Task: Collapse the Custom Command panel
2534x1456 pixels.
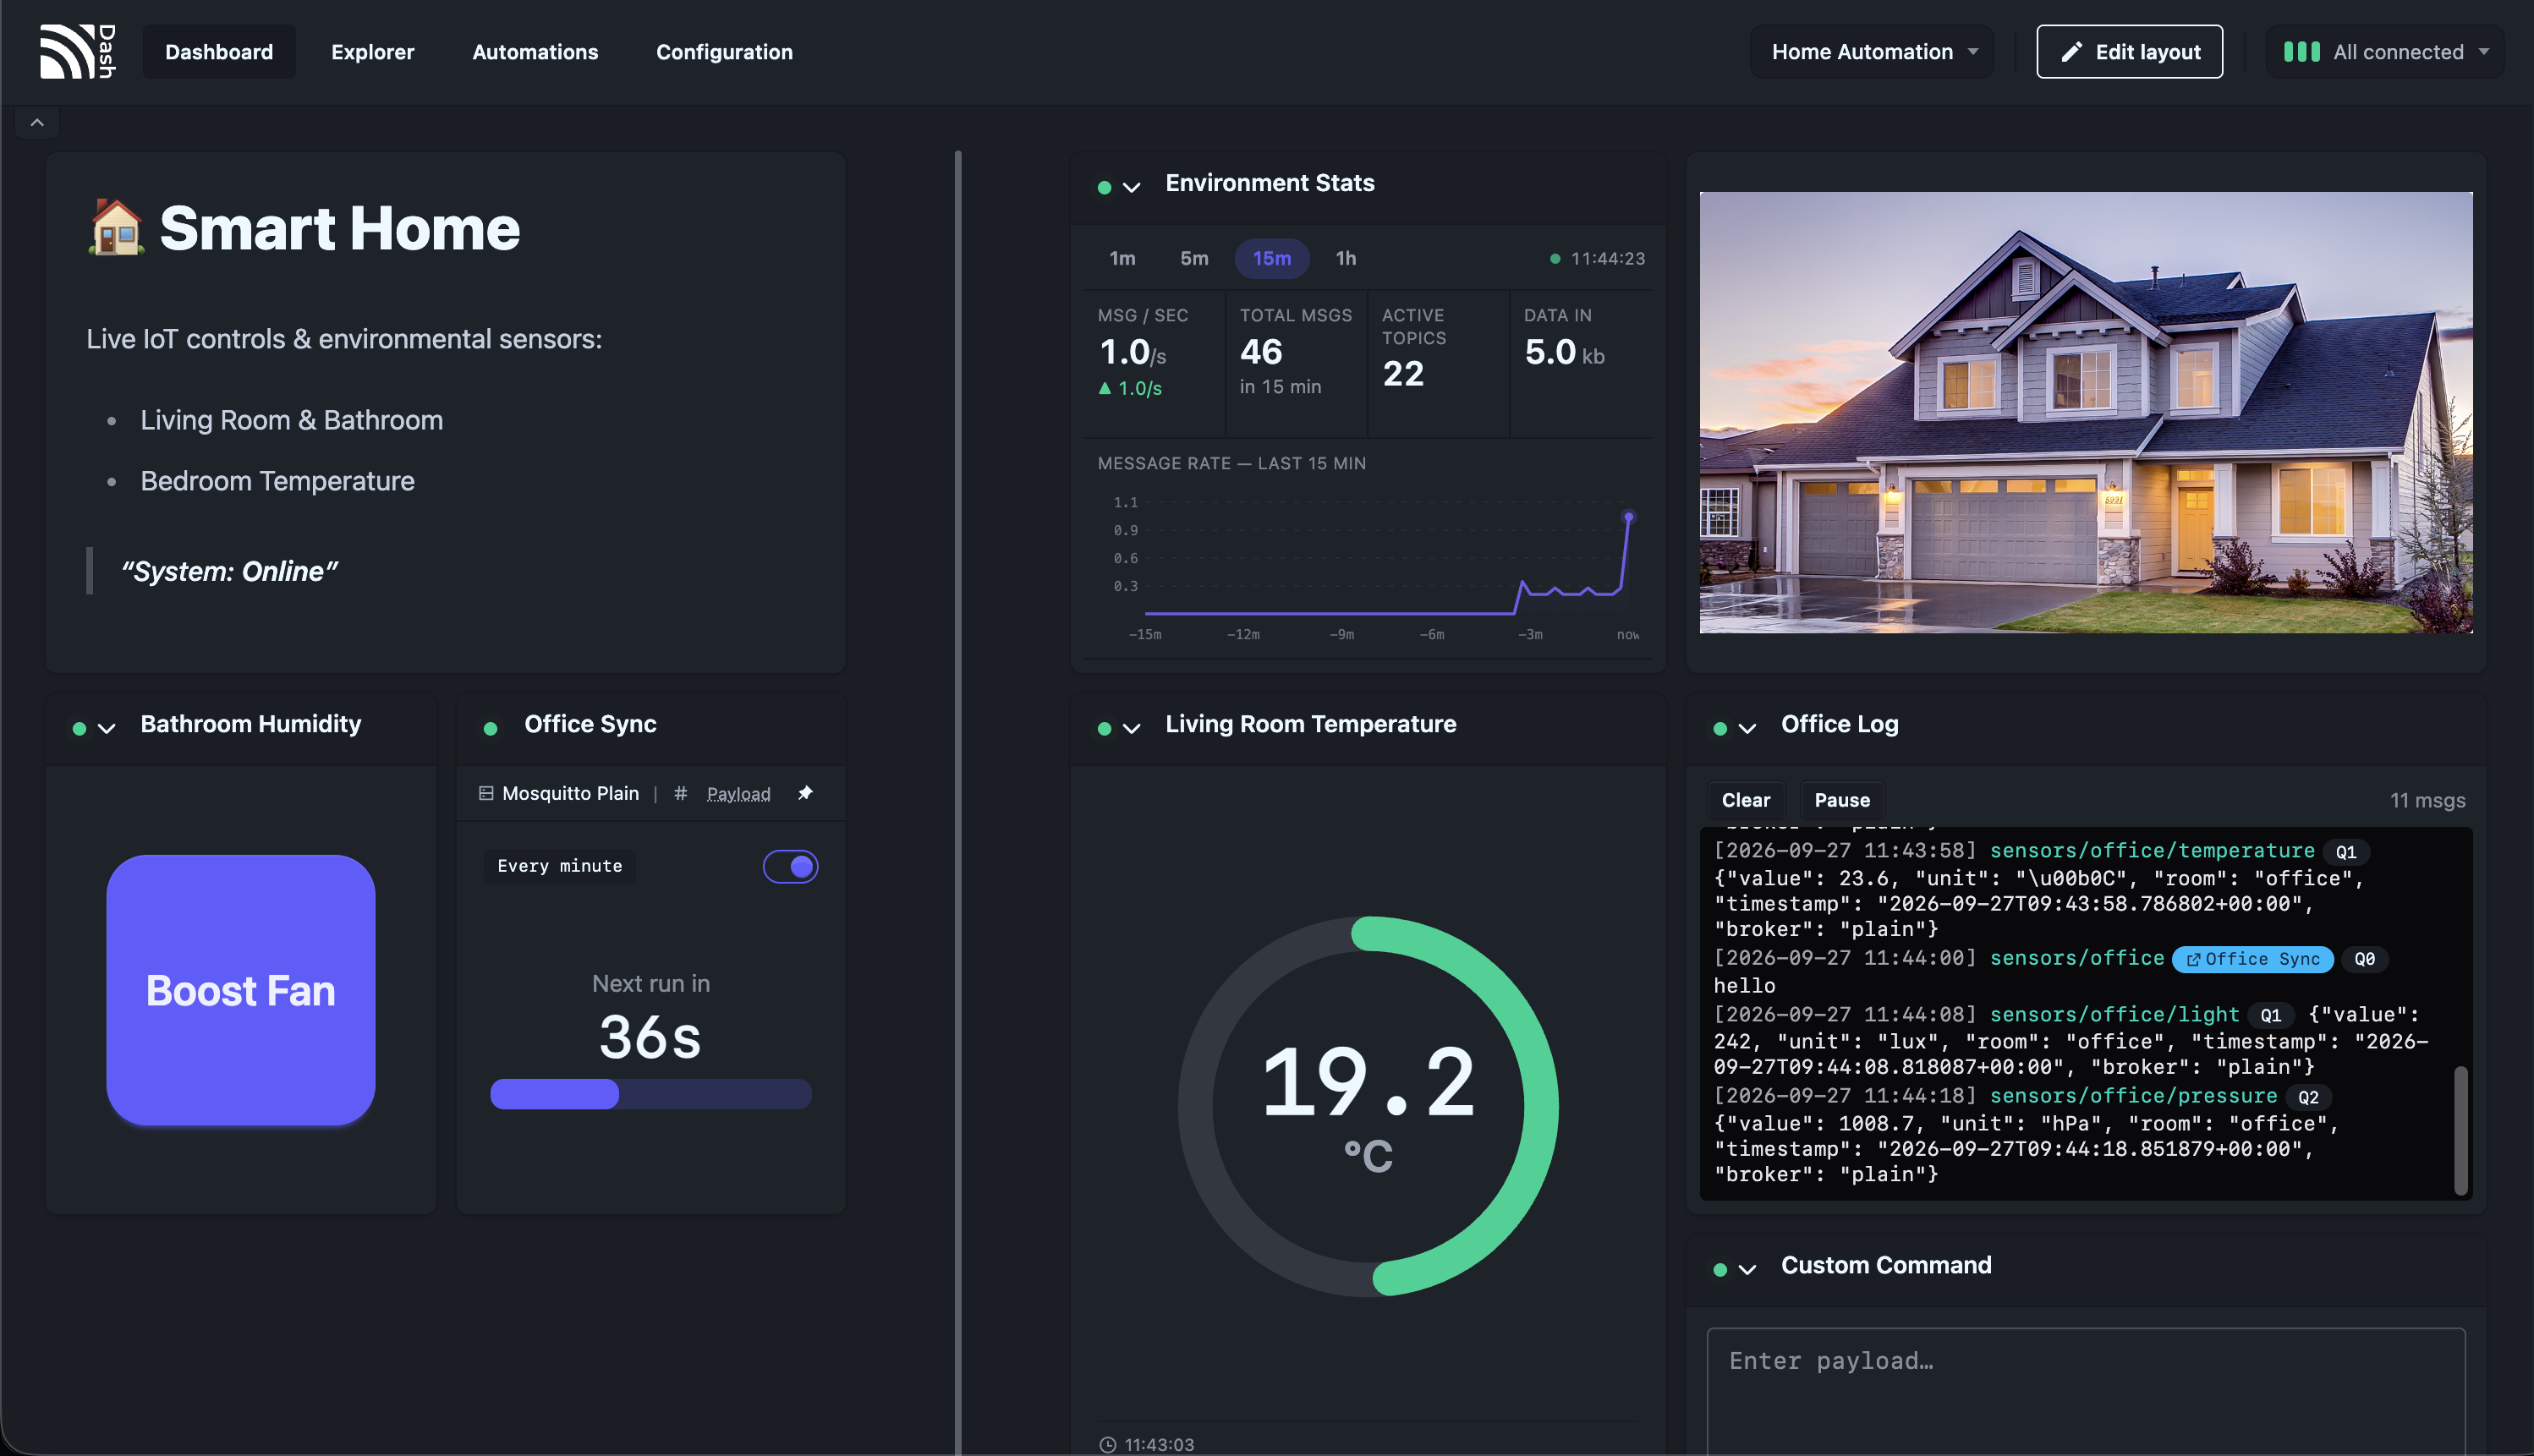Action: point(1747,1269)
